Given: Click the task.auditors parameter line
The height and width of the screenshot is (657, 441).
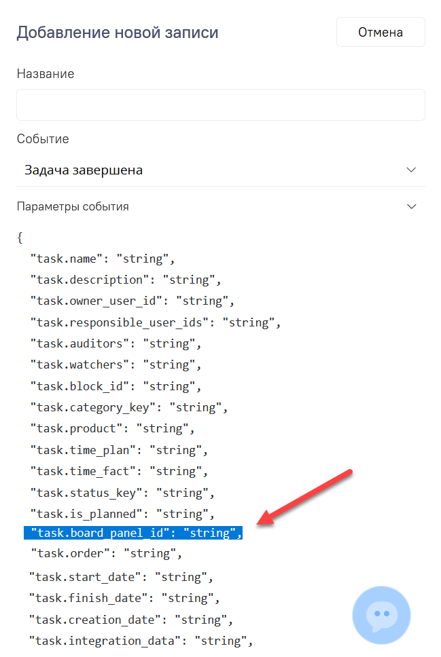Looking at the screenshot, I should click(116, 343).
